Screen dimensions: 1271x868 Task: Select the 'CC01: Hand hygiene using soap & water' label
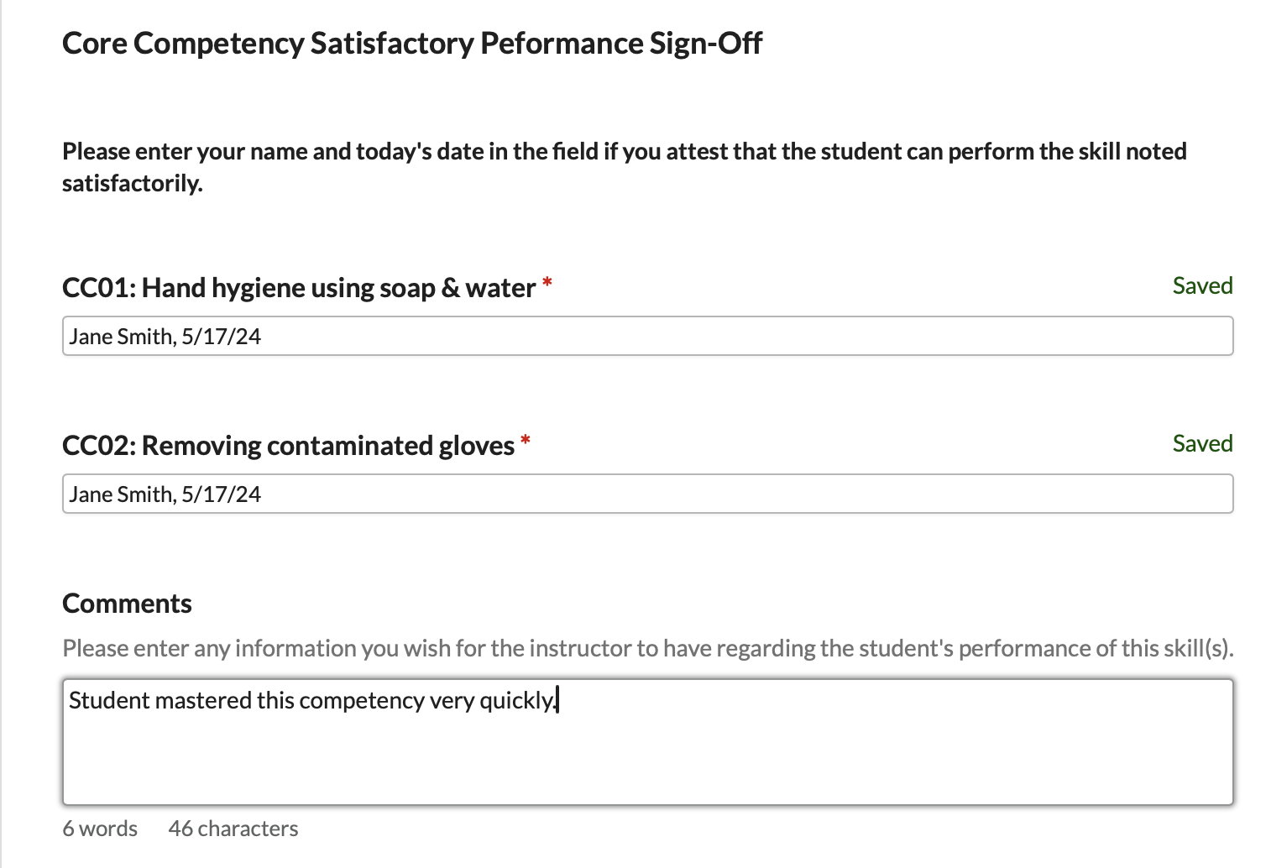coord(298,288)
